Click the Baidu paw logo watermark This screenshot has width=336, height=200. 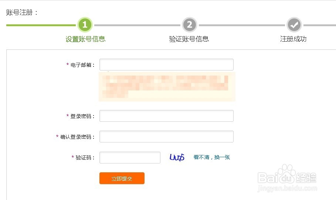286,173
